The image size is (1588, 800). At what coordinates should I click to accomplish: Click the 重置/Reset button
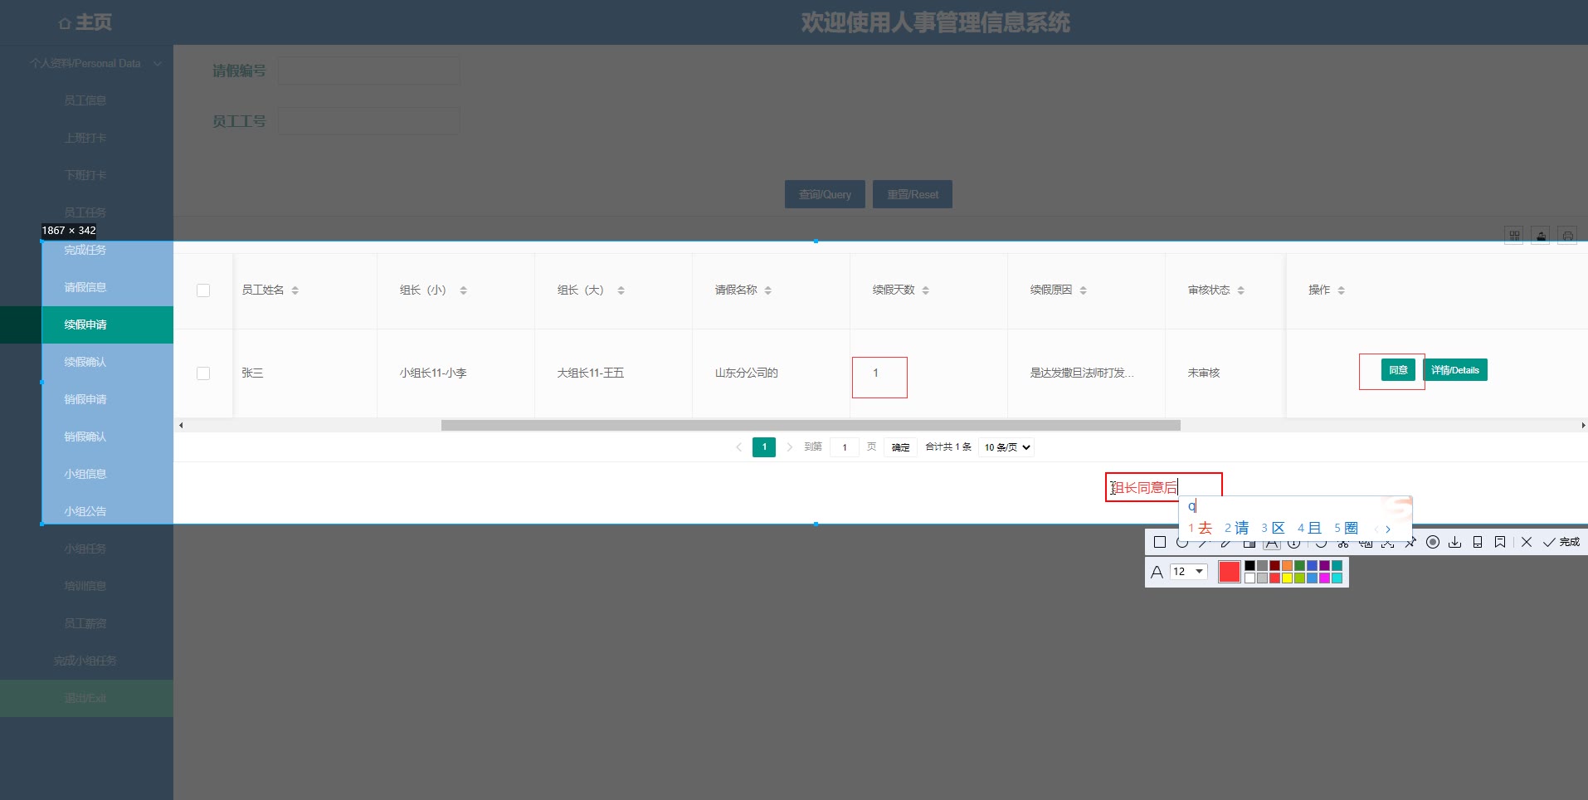[x=913, y=194]
